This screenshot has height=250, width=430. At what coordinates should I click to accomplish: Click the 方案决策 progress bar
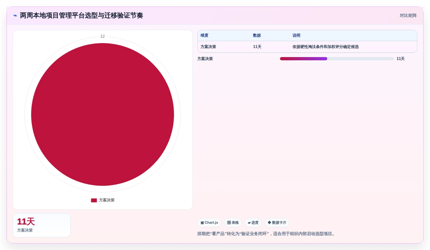(x=337, y=59)
